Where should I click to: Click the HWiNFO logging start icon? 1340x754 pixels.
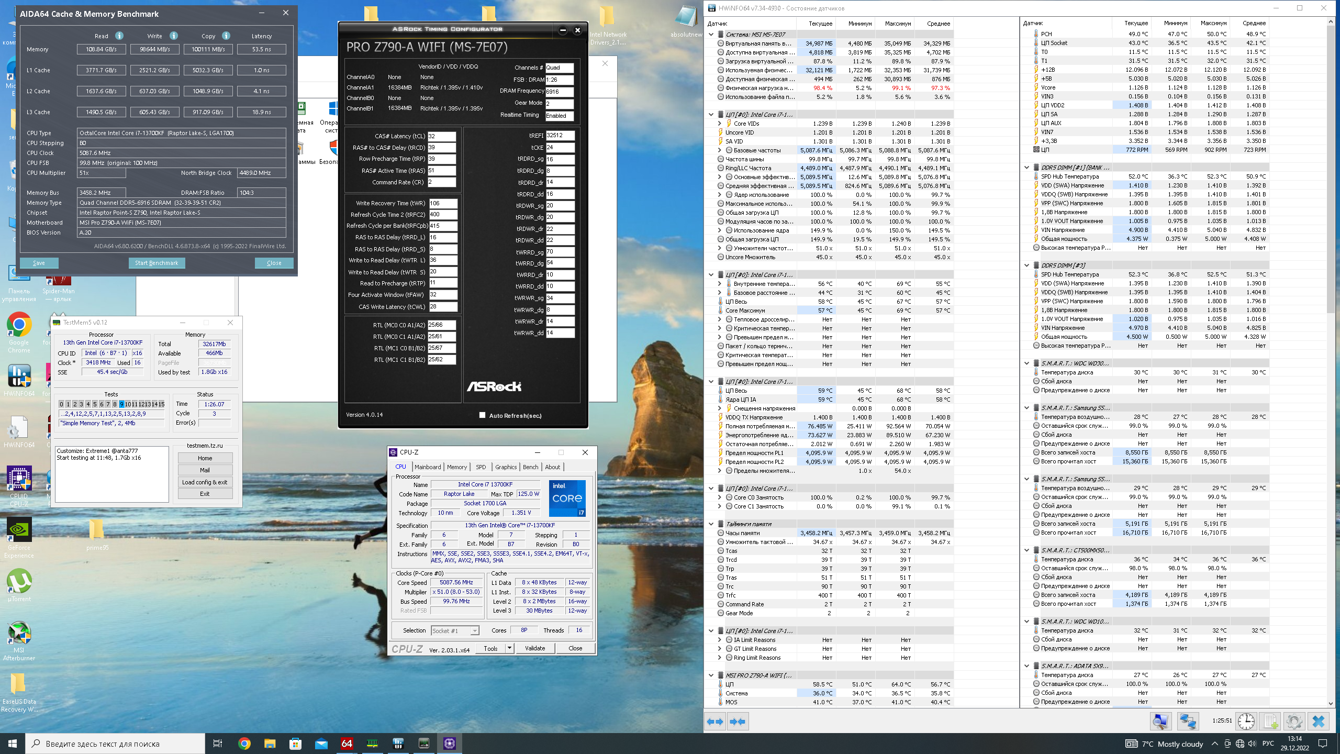[x=1270, y=722]
